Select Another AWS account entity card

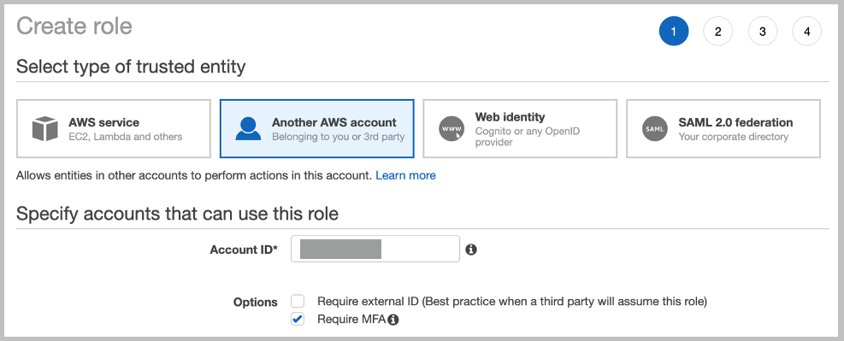[x=317, y=128]
